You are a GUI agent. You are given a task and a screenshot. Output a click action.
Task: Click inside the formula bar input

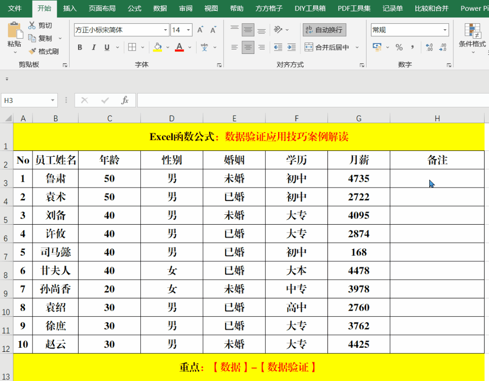coord(313,100)
